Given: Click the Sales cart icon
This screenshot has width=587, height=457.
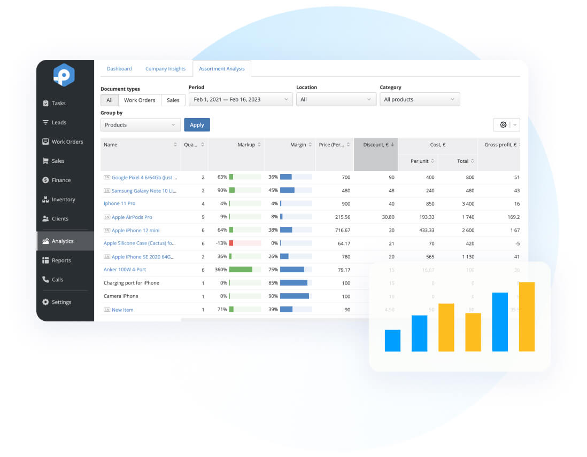Looking at the screenshot, I should point(46,161).
